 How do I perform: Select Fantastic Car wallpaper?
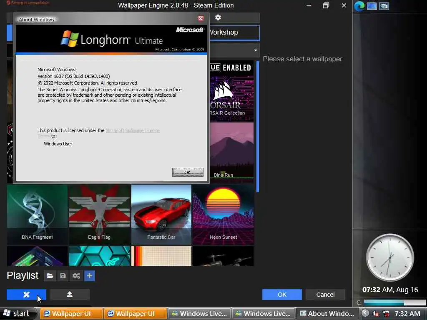(x=161, y=215)
